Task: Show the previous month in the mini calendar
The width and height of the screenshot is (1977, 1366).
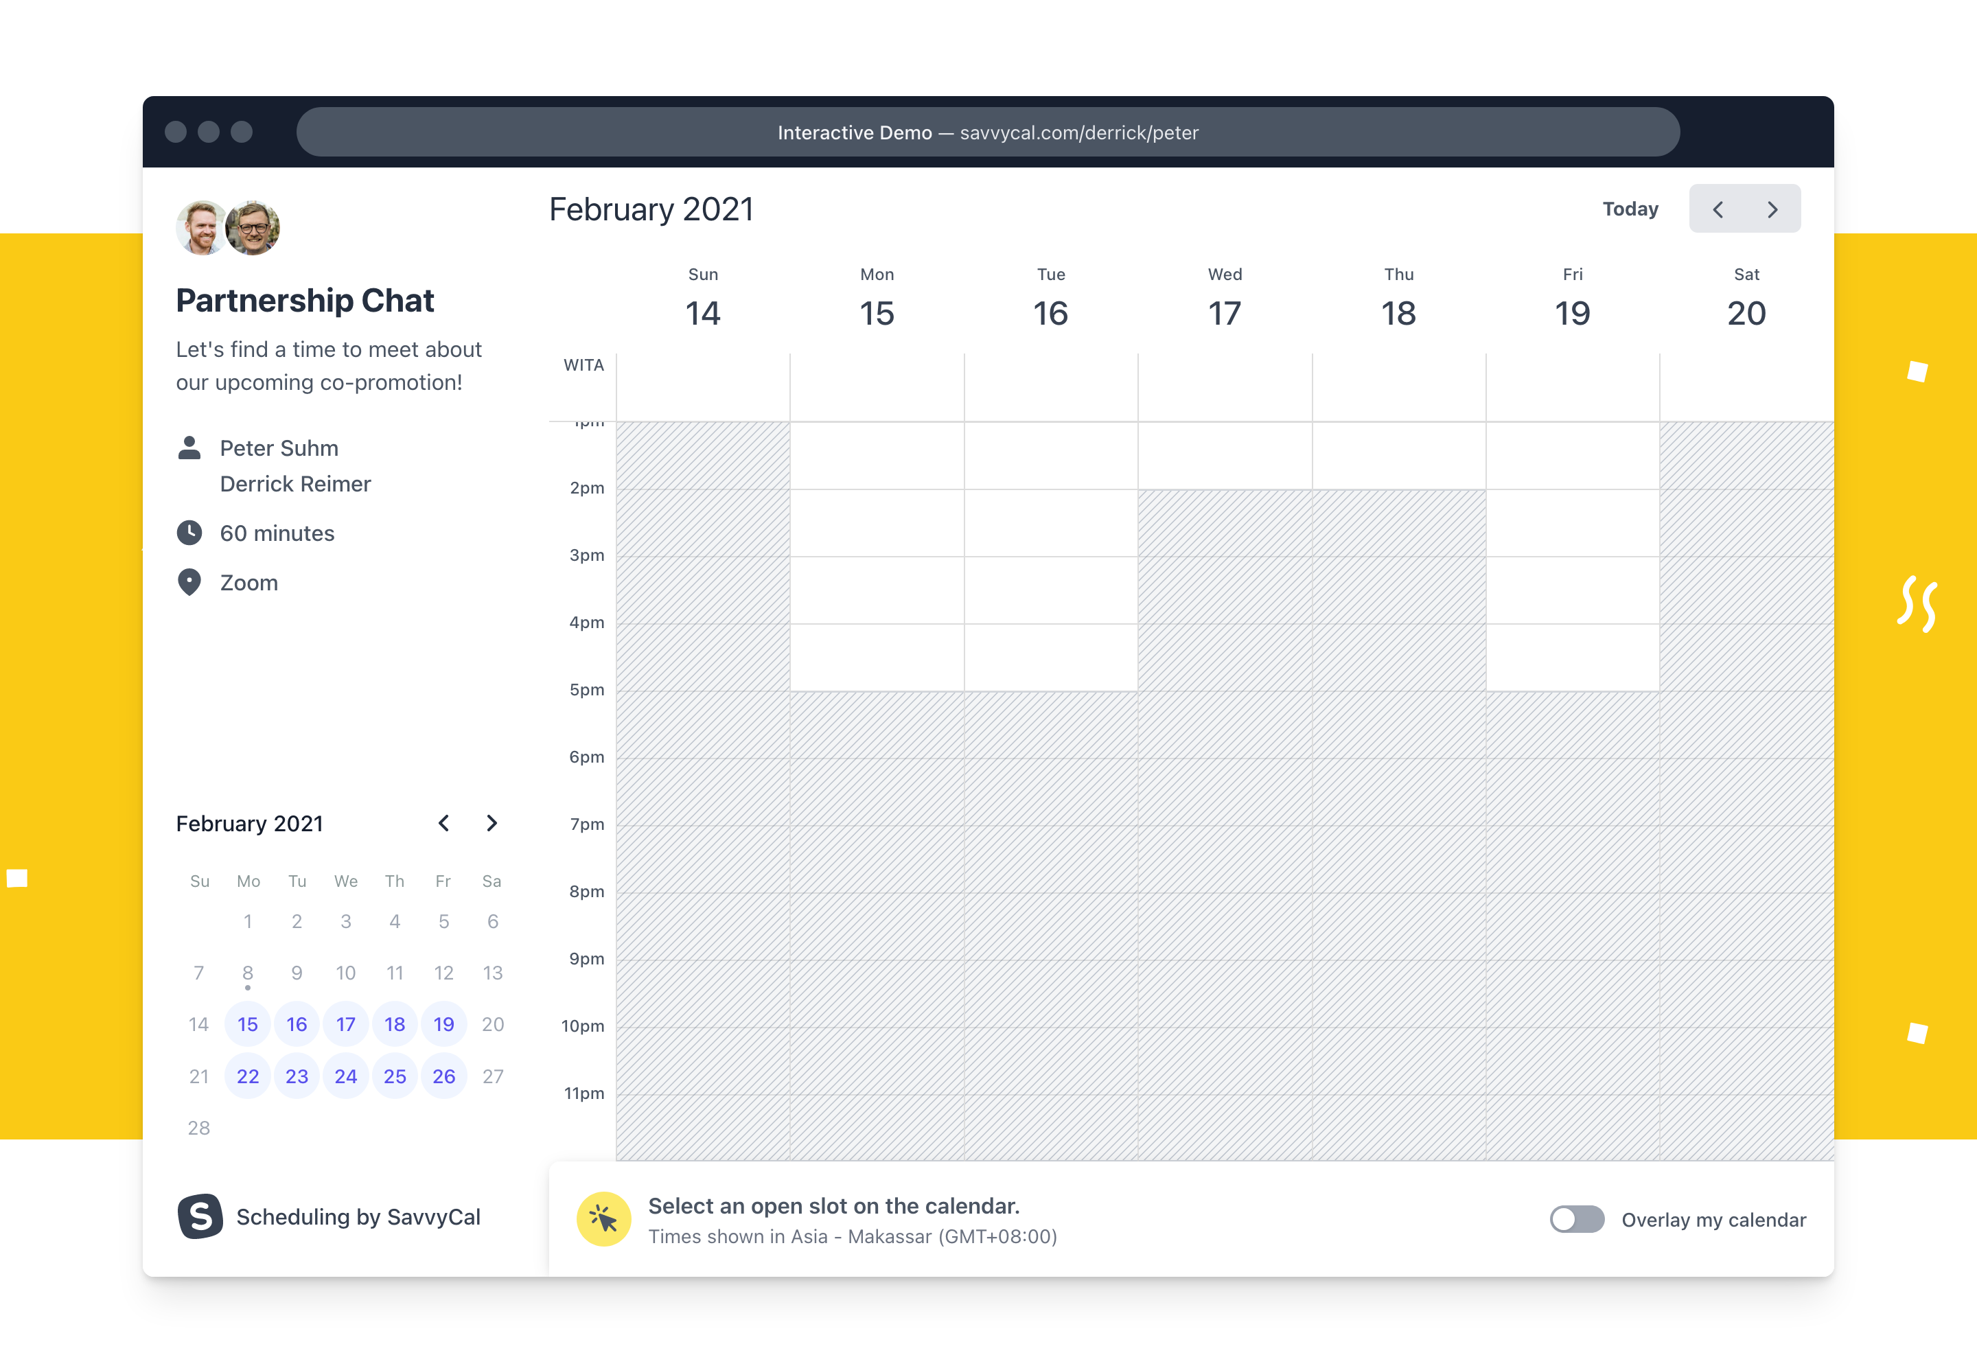Action: click(x=443, y=823)
